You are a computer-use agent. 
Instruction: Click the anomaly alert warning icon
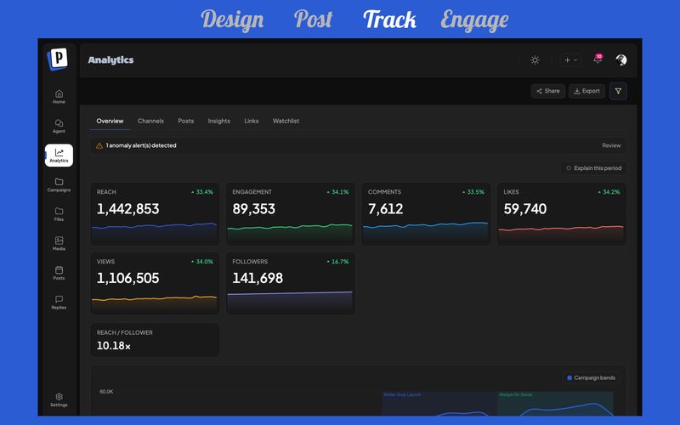pyautogui.click(x=99, y=145)
